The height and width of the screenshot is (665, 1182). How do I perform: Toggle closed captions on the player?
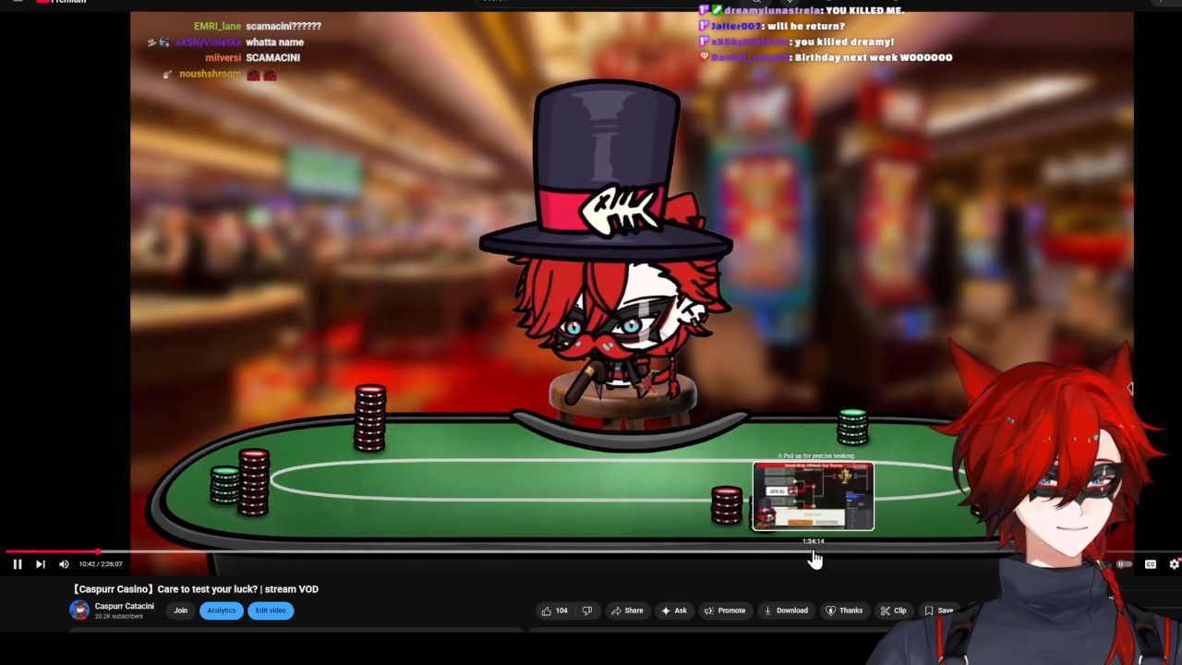[1151, 564]
